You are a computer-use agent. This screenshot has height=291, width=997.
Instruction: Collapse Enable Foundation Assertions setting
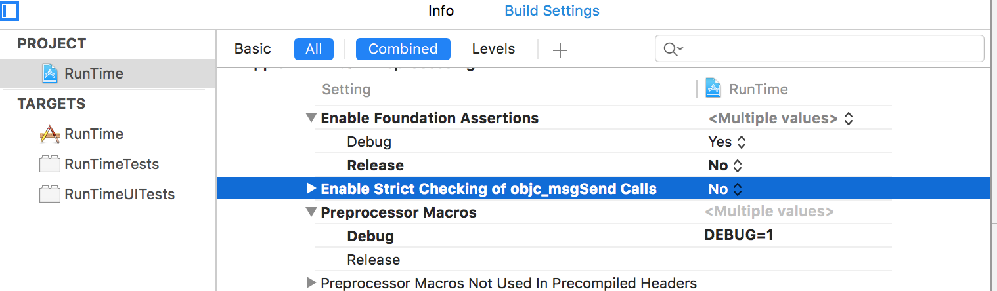point(311,119)
